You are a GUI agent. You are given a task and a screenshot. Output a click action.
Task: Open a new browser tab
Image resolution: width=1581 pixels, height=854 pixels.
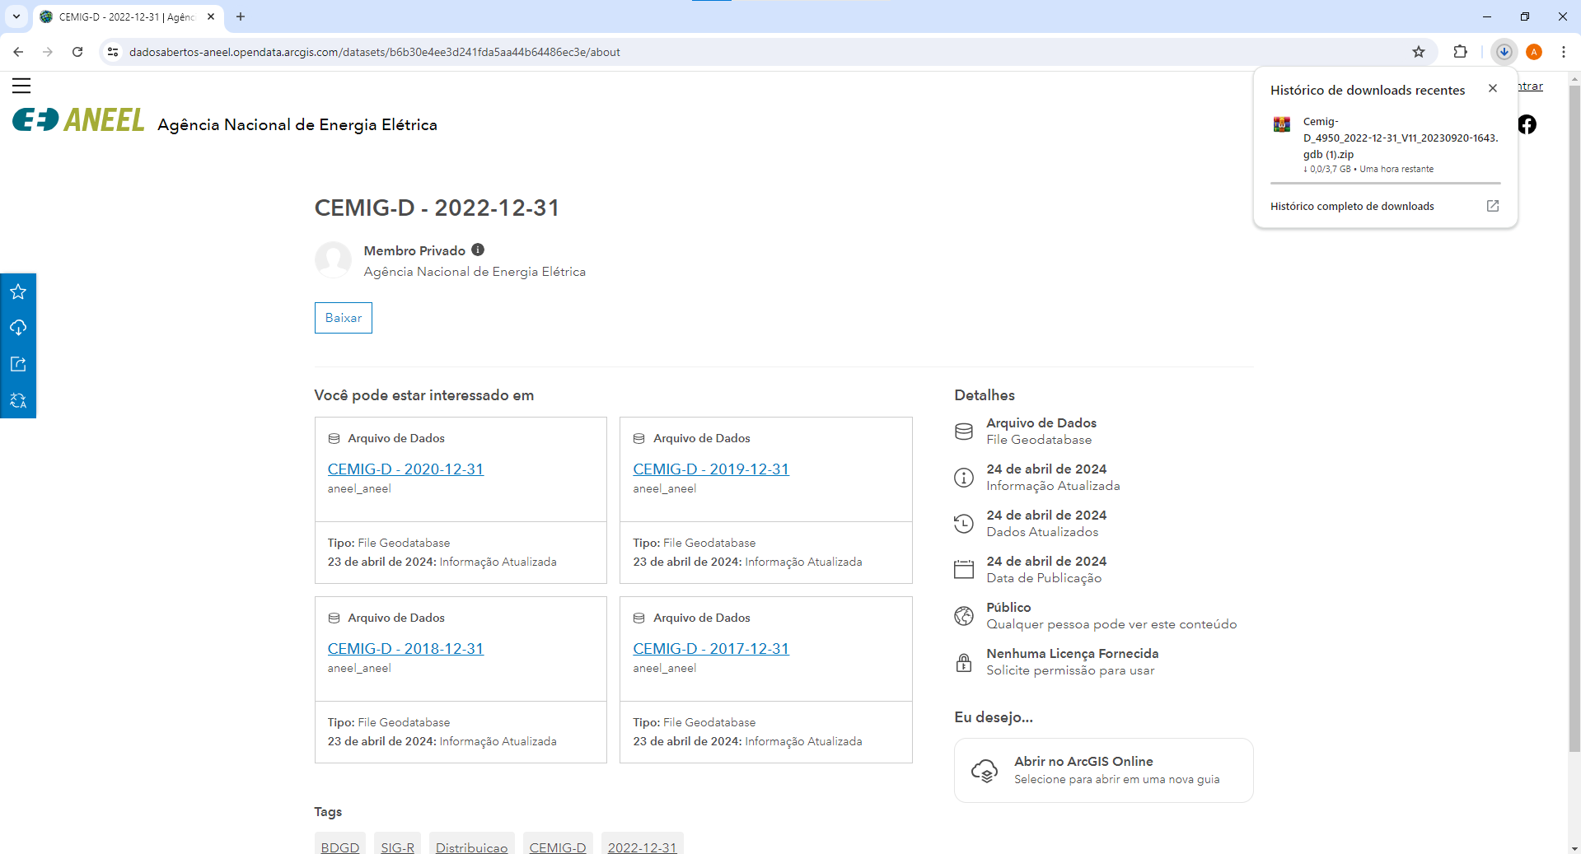241,16
